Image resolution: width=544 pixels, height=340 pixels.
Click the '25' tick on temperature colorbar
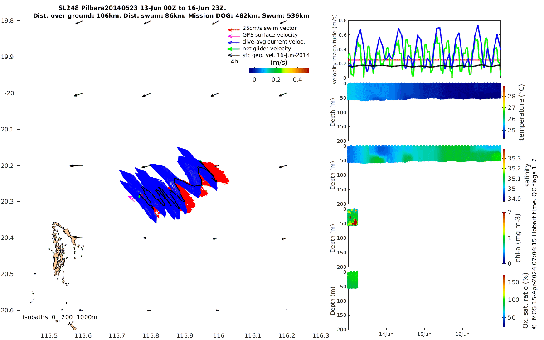click(511, 130)
